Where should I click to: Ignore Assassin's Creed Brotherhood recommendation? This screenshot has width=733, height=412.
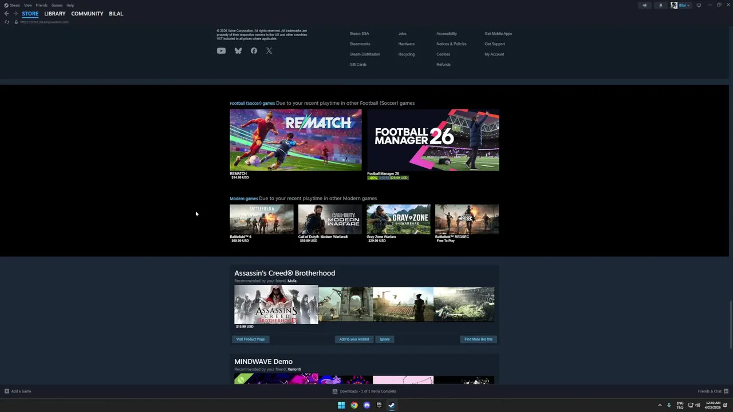[385, 339]
